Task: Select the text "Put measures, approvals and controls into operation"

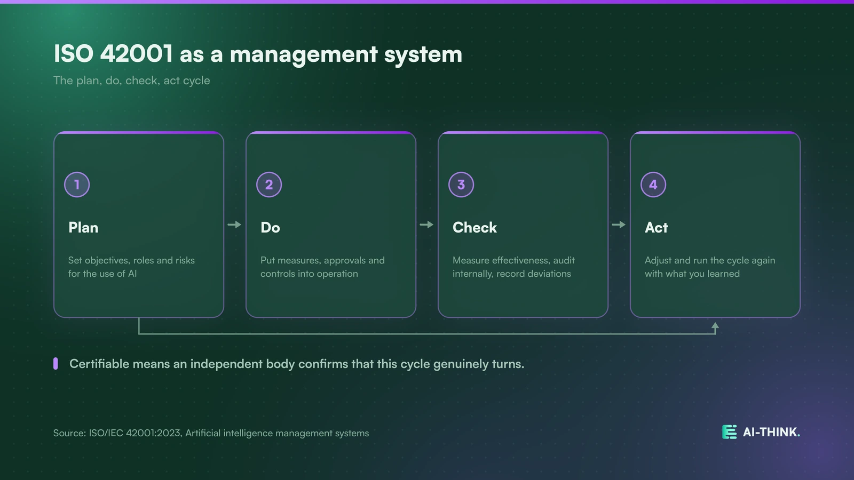Action: pos(322,267)
